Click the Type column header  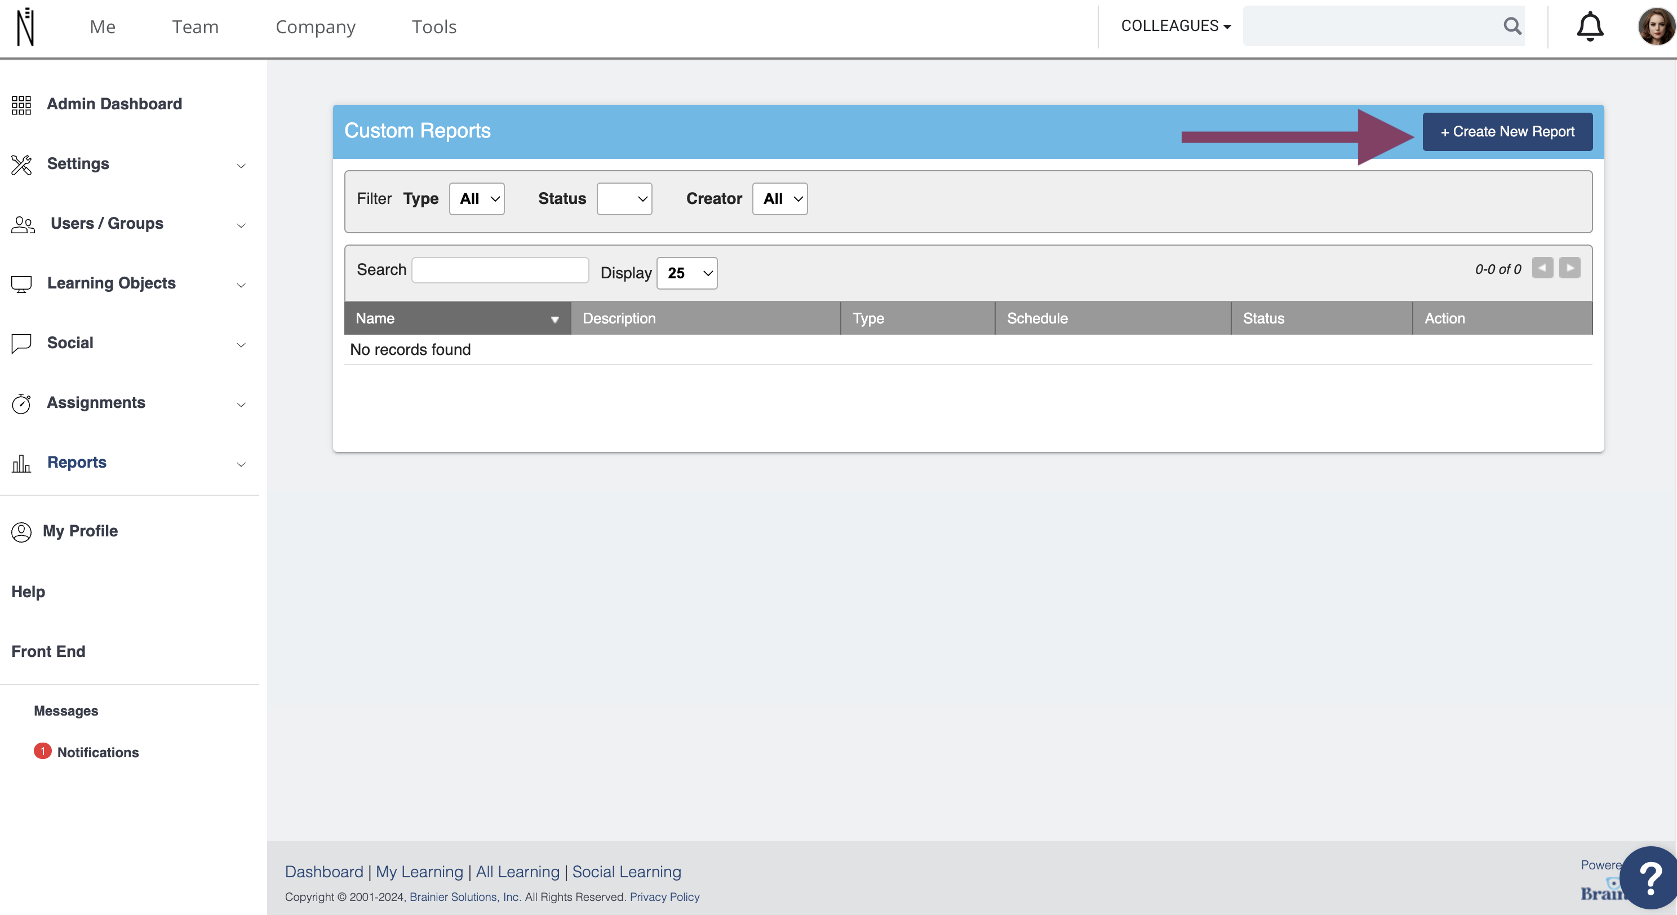(x=918, y=318)
